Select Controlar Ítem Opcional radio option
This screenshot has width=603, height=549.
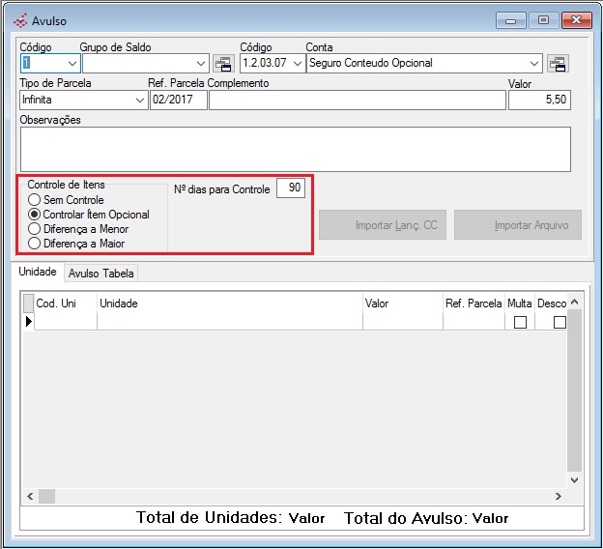(35, 215)
